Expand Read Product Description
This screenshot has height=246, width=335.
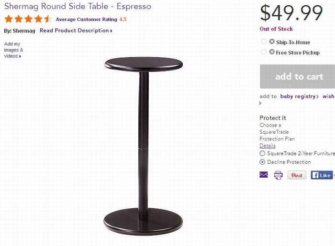point(76,31)
